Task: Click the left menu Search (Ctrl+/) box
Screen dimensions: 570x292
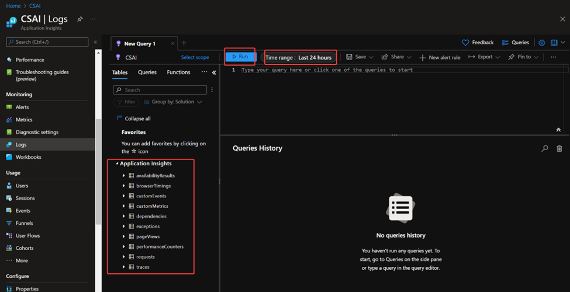Action: tap(47, 42)
